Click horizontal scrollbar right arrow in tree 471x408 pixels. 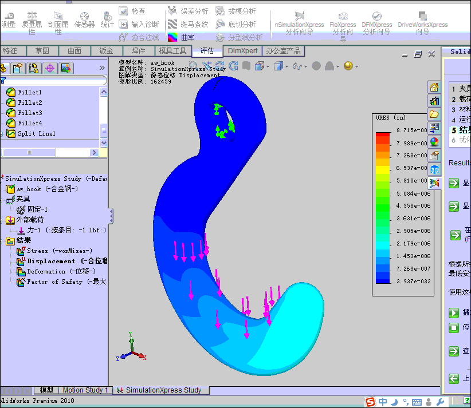click(x=94, y=153)
